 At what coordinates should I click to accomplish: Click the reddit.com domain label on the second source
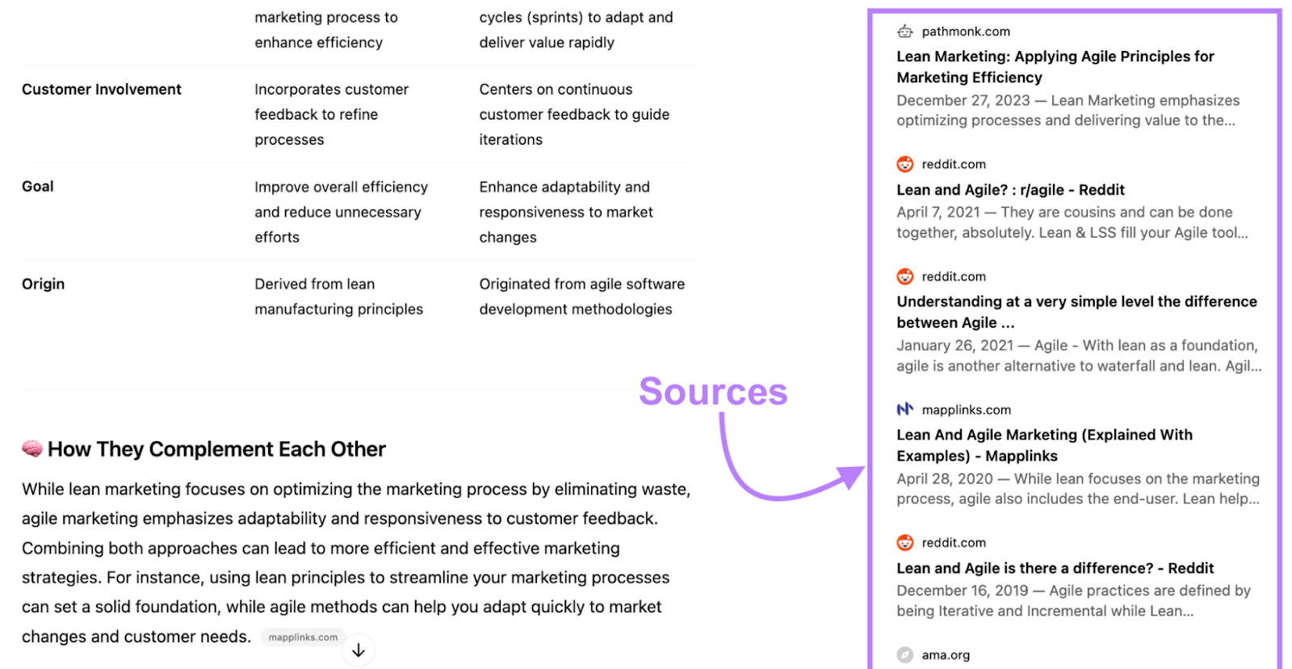point(953,164)
